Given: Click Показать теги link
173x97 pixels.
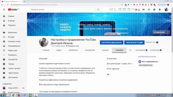Looking at the screenshot, I should click(72, 46).
